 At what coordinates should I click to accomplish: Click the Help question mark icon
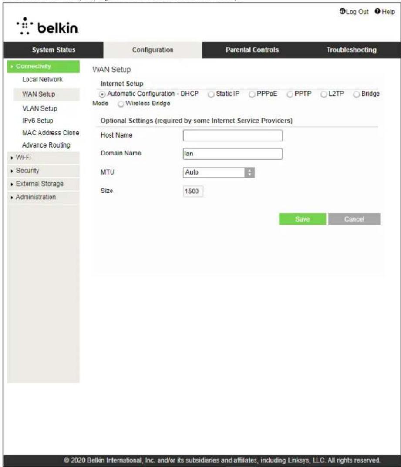[377, 11]
